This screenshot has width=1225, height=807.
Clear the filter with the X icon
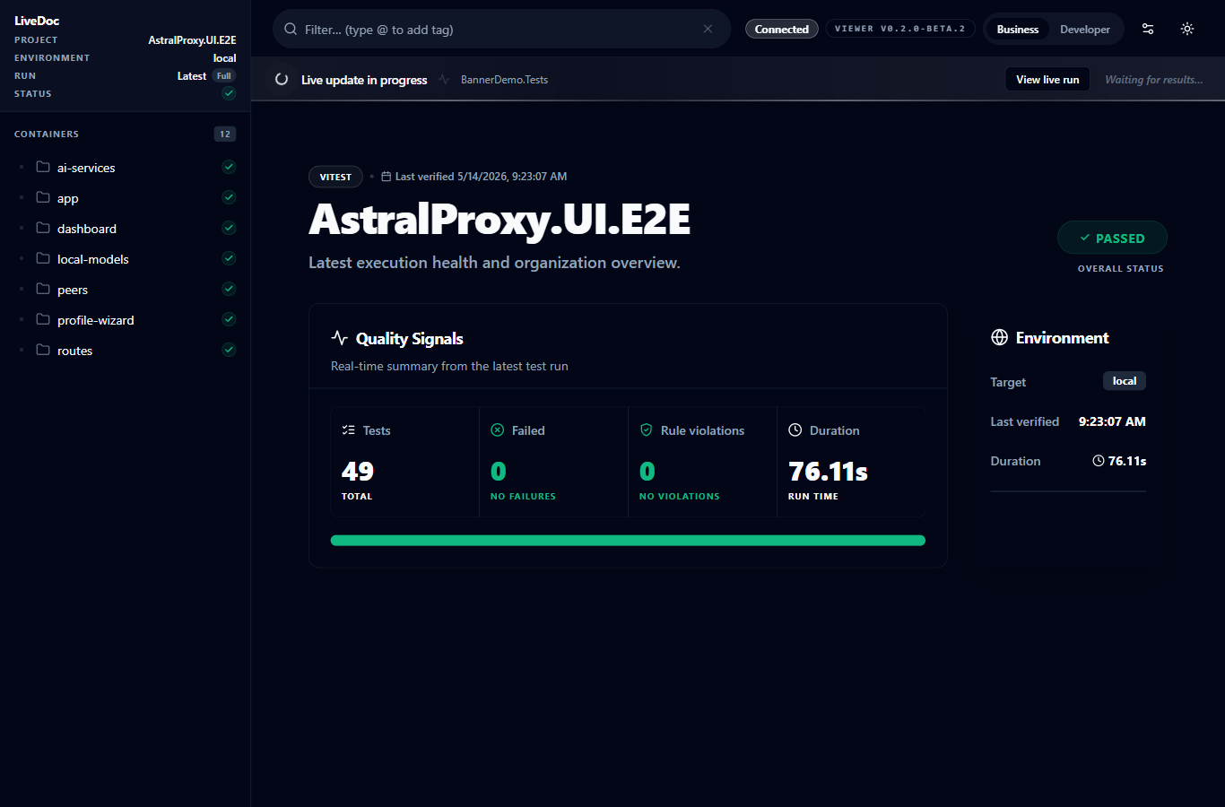coord(708,29)
